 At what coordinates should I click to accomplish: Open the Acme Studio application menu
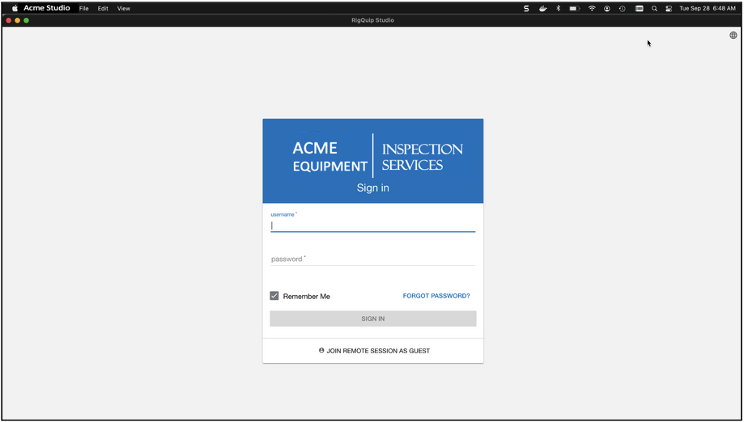tap(47, 8)
